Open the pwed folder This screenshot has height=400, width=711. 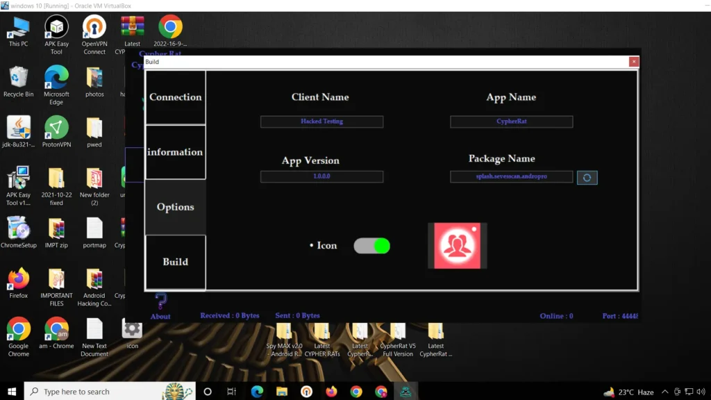coord(94,132)
